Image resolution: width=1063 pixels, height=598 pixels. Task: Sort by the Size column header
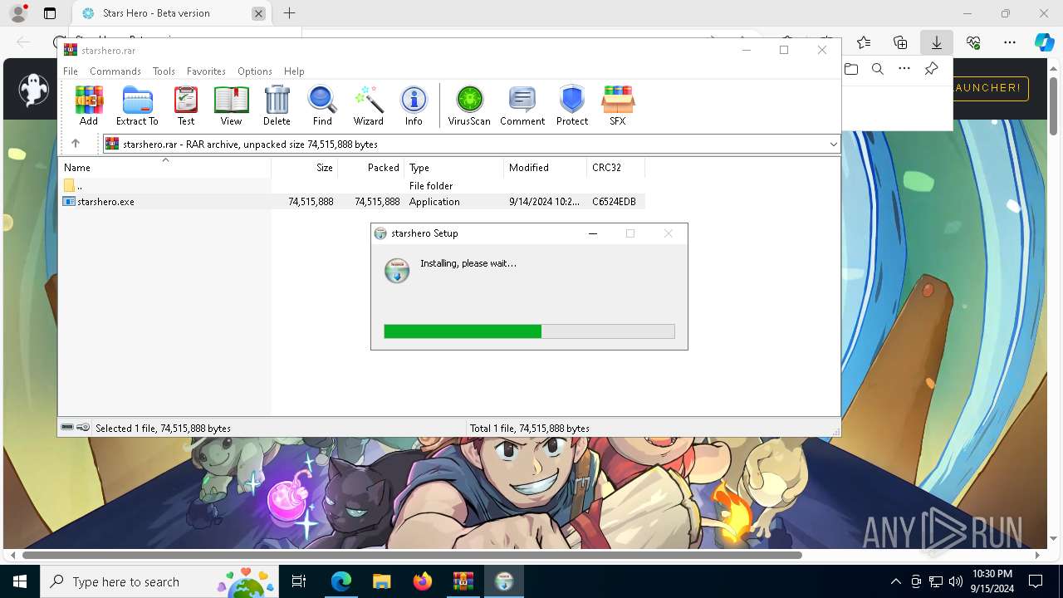tap(304, 168)
